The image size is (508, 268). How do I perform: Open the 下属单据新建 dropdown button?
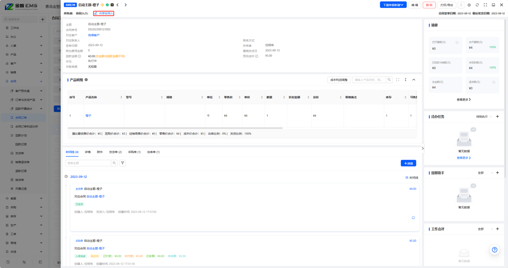coord(393,5)
